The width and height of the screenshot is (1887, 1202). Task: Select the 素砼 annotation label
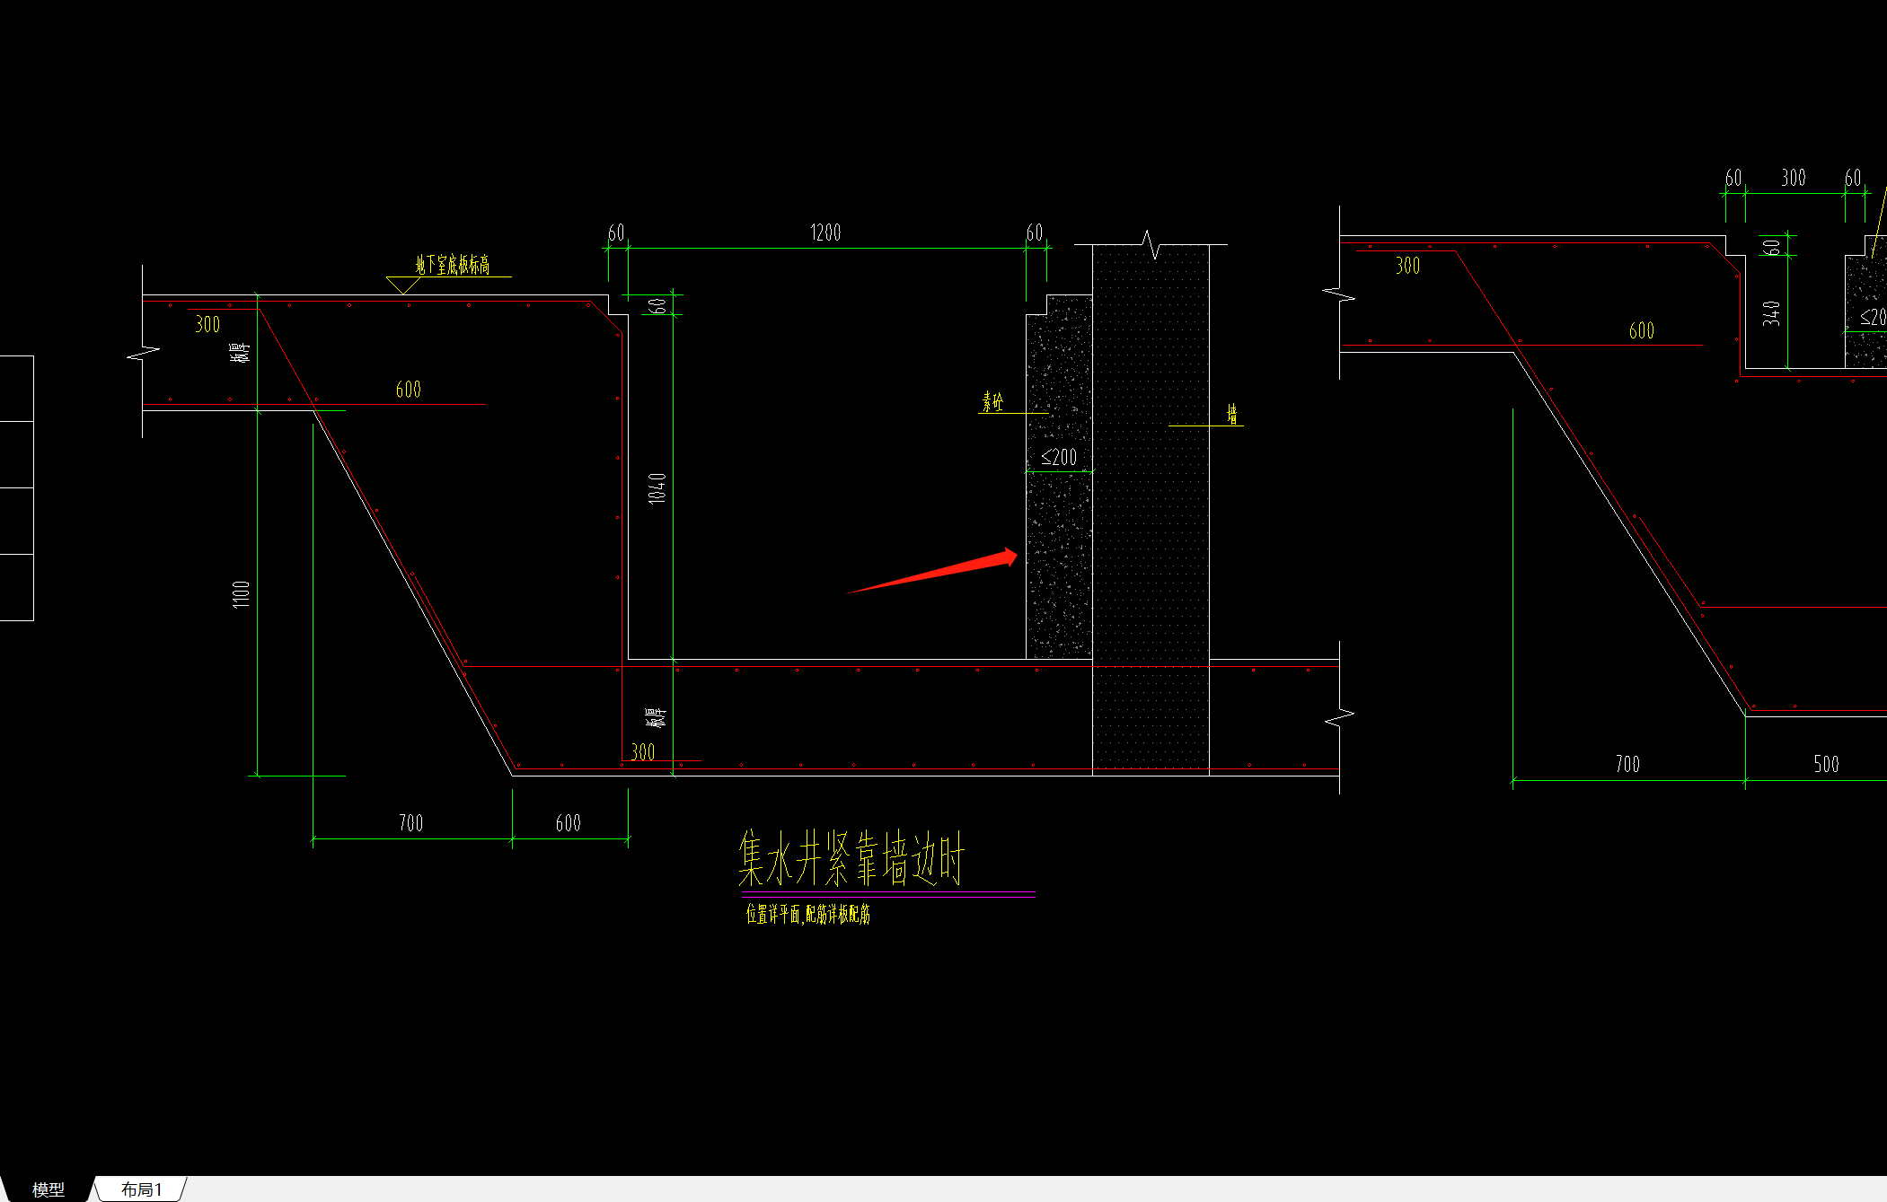pyautogui.click(x=992, y=401)
